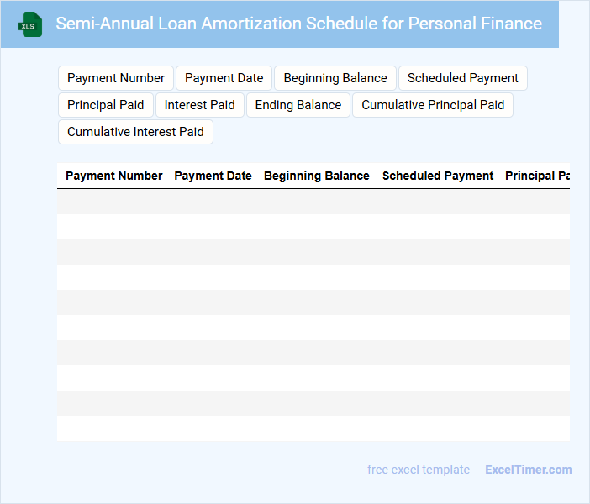Click the last empty table row
590x504 pixels.
(x=313, y=428)
